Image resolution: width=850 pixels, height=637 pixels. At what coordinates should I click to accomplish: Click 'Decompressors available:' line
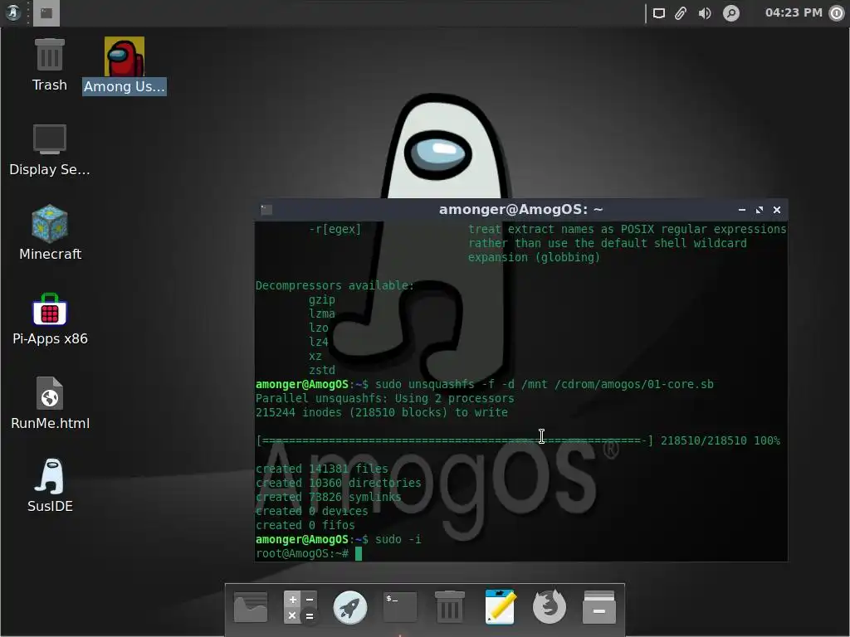335,285
